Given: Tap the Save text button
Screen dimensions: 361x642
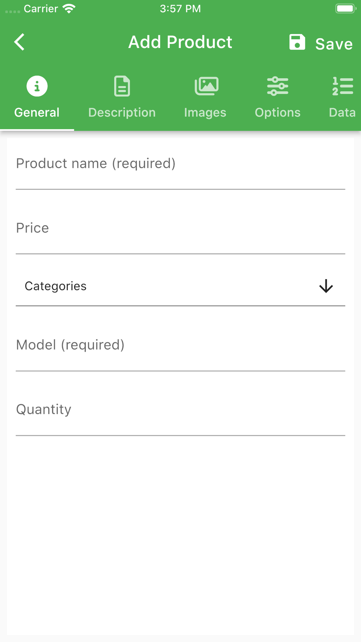Looking at the screenshot, I should [x=334, y=44].
